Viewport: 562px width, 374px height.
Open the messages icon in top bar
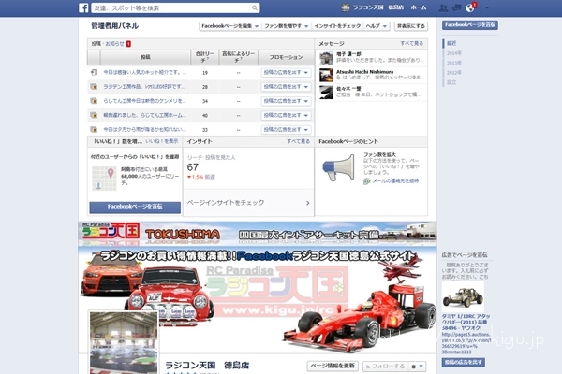tap(458, 7)
